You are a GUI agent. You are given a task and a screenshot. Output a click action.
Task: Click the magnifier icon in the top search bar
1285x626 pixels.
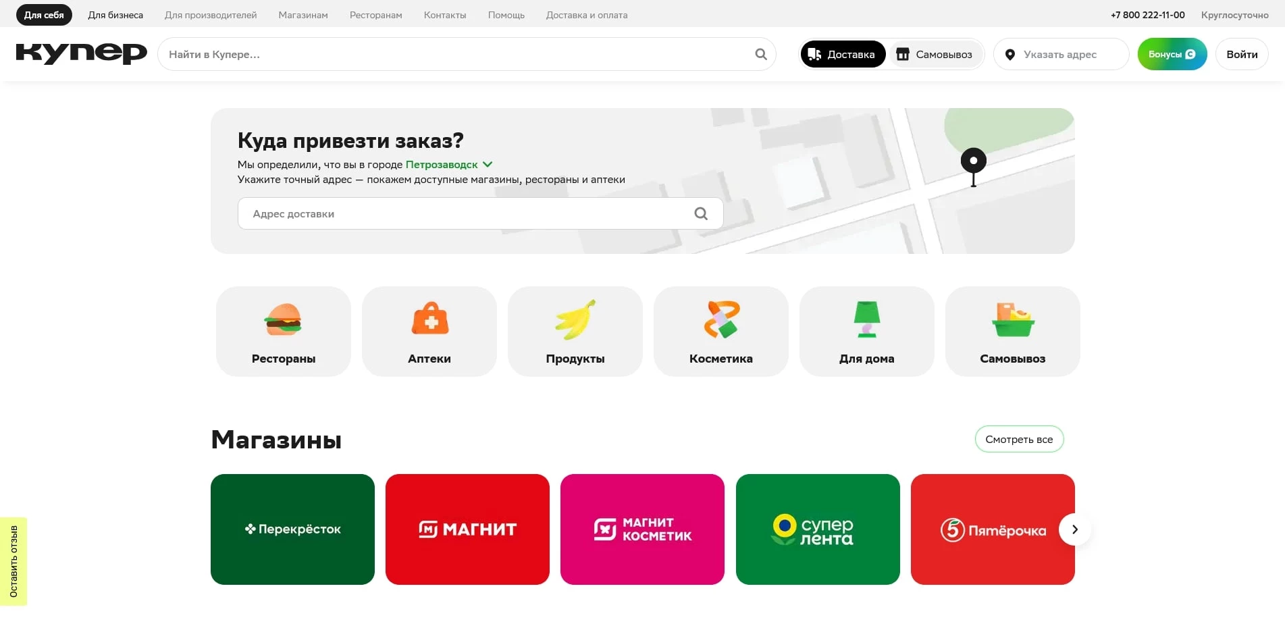pyautogui.click(x=761, y=54)
